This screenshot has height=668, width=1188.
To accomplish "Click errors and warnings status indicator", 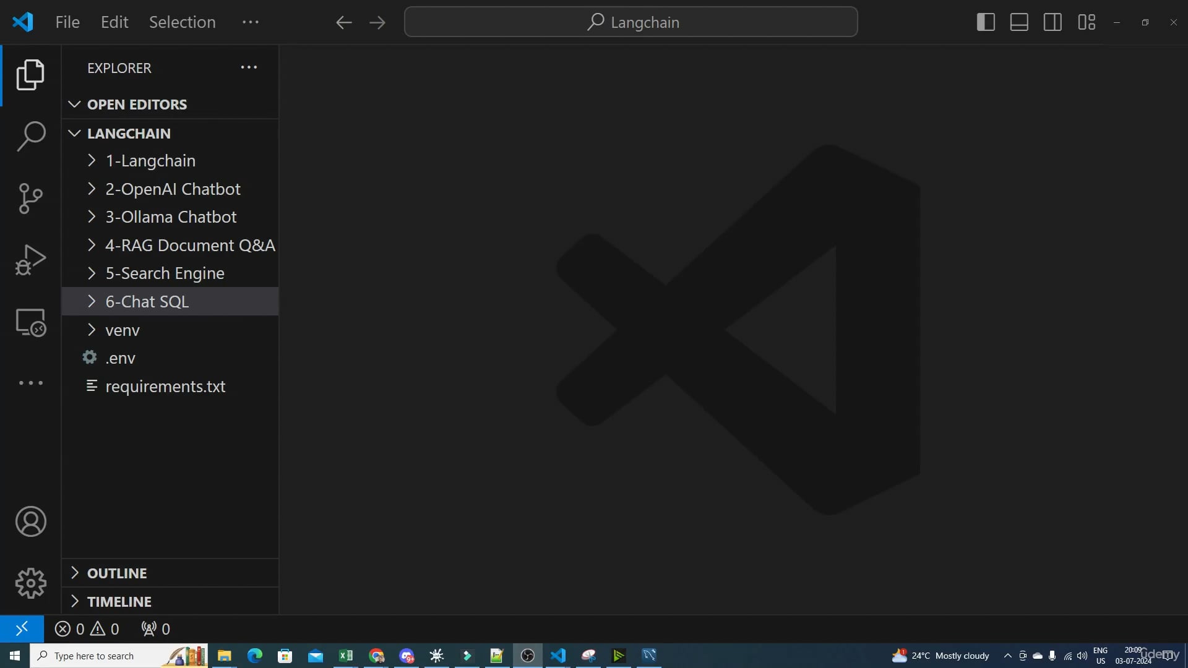I will tap(87, 629).
